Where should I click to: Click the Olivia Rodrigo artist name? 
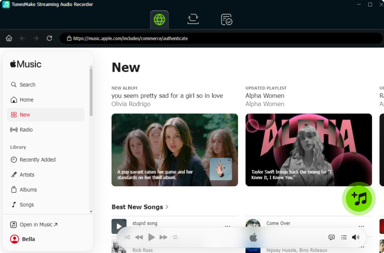click(131, 104)
